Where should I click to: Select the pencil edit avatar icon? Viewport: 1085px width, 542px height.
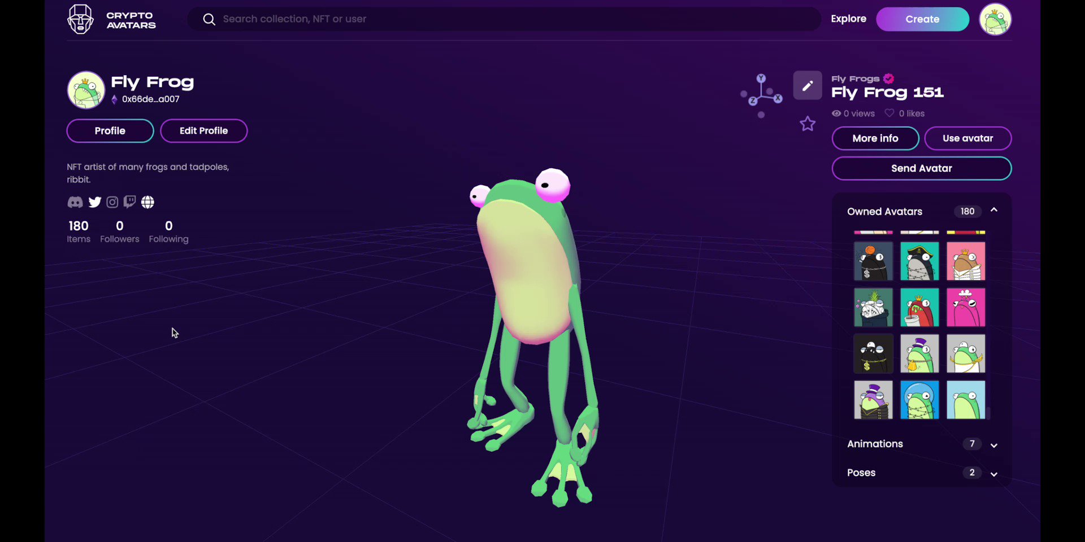tap(807, 85)
